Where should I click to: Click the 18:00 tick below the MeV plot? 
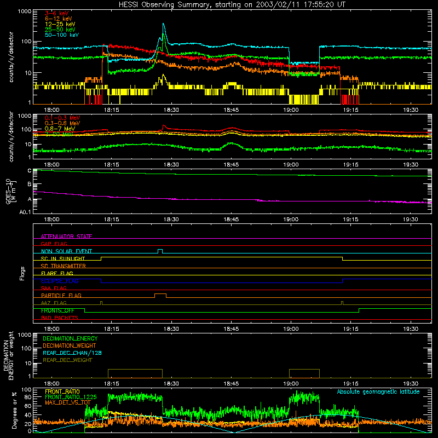click(51, 165)
